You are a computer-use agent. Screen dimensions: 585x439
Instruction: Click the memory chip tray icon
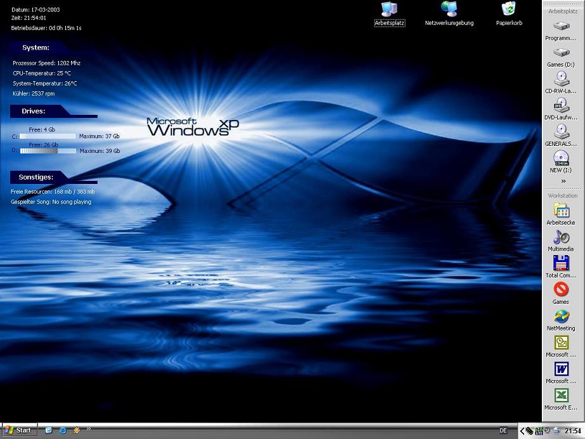click(x=529, y=431)
